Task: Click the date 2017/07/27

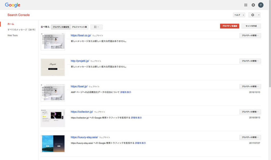Action: pos(254,143)
